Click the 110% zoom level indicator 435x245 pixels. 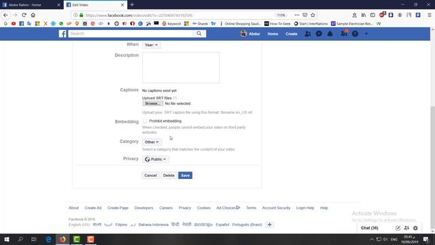(x=281, y=15)
